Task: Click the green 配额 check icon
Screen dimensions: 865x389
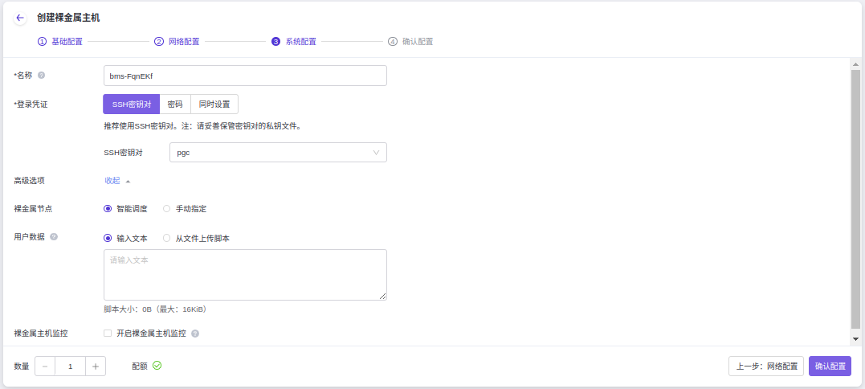Action: coord(157,366)
